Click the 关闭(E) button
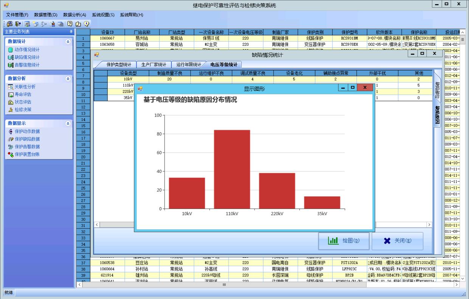 pyautogui.click(x=397, y=241)
